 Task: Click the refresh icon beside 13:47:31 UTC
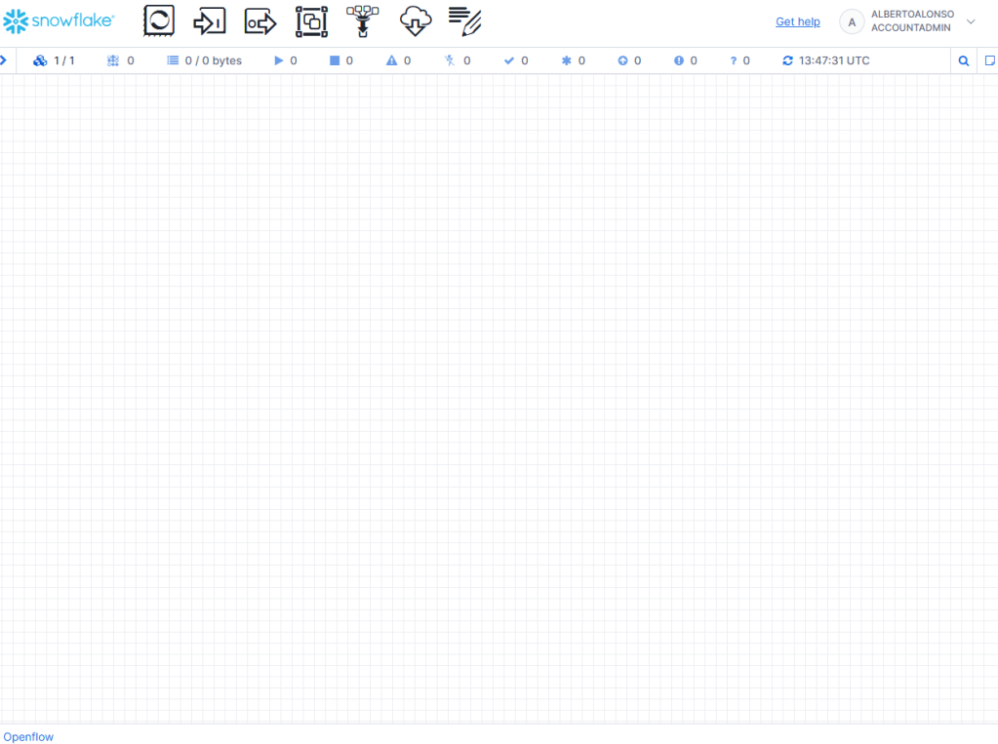(x=788, y=60)
